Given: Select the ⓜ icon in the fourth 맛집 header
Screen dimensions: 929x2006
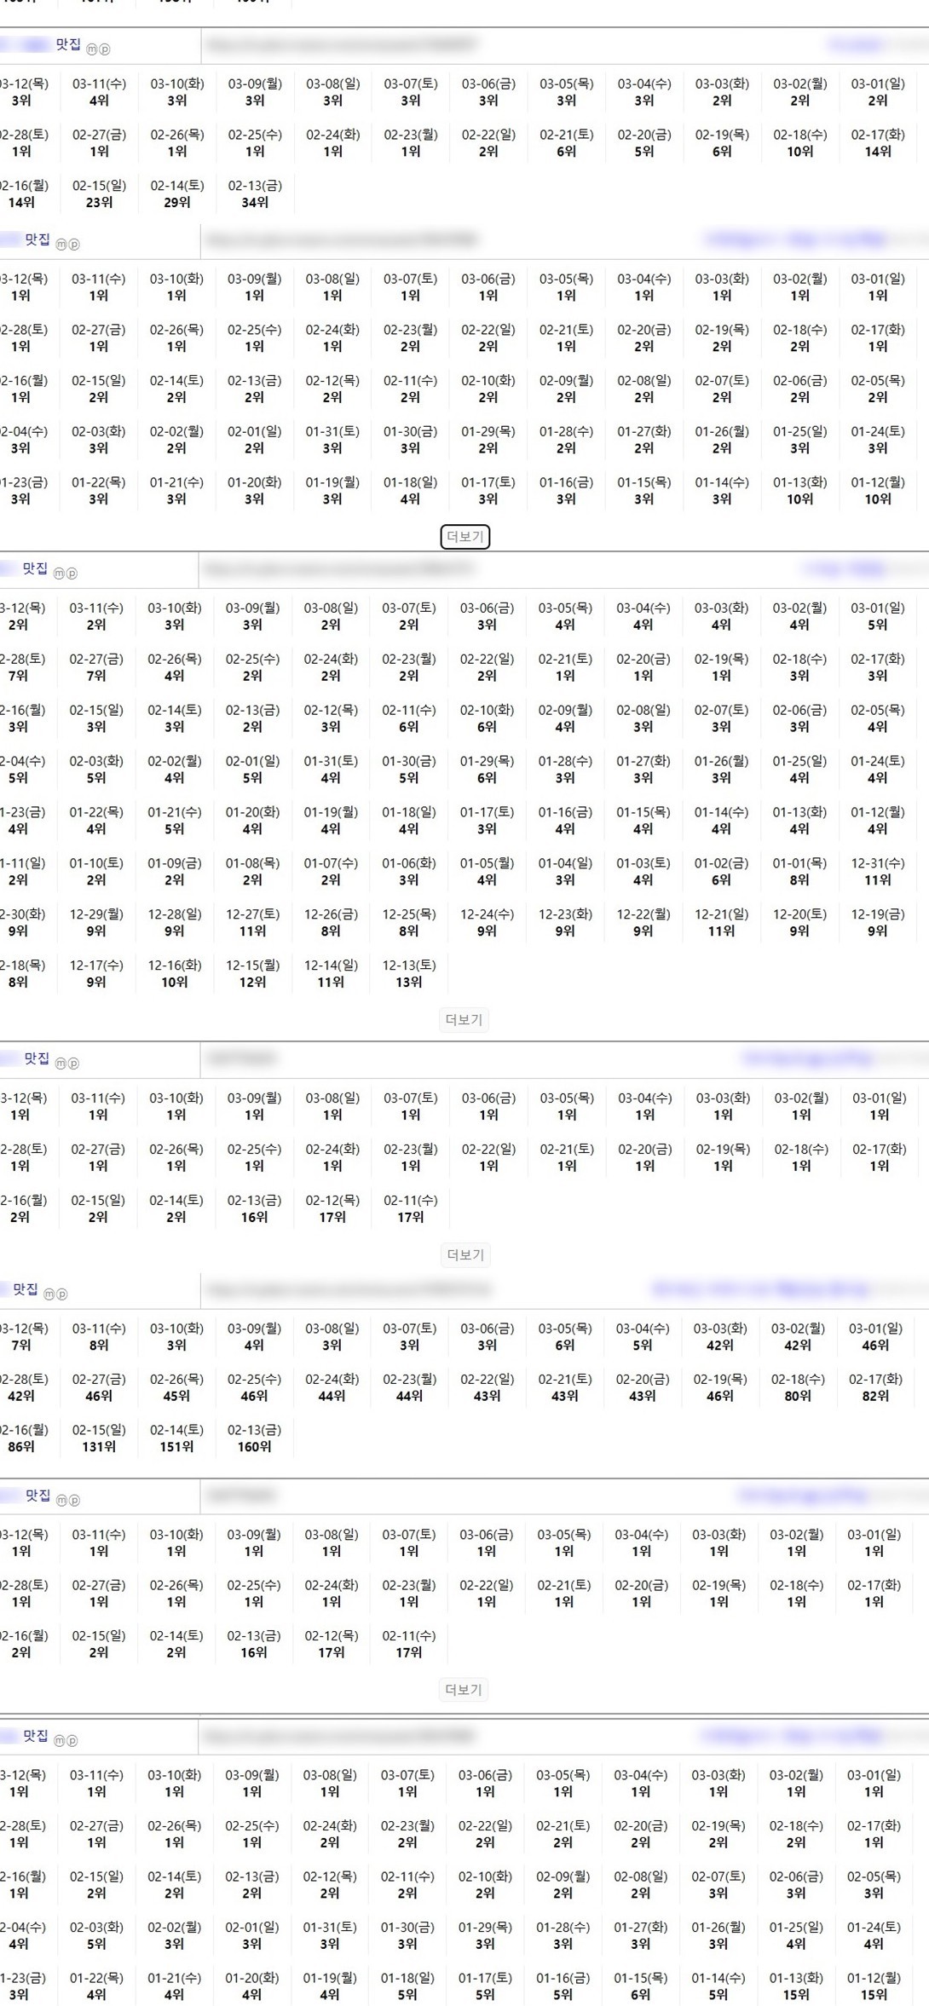Looking at the screenshot, I should pyautogui.click(x=61, y=1064).
